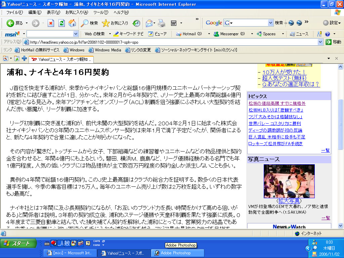Image resolution: width=344 pixels, height=258 pixels.
Task: Open the Windows Media links-bar shortcut
Action: coord(105,50)
